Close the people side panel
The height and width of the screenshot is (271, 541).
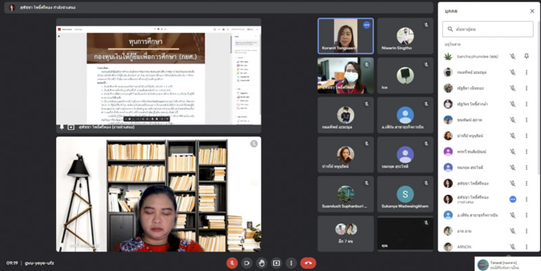(532, 11)
